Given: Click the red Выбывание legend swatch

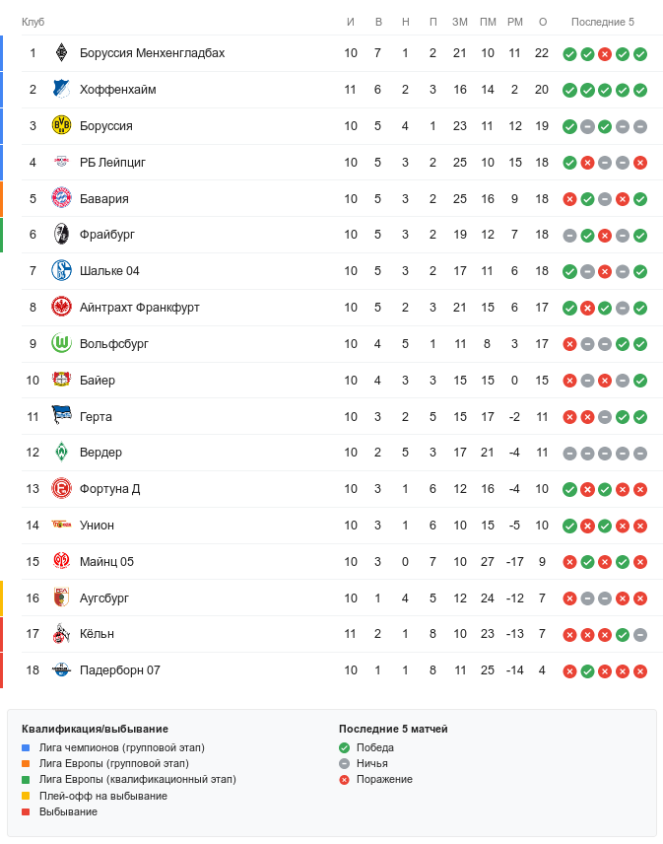Looking at the screenshot, I should coord(27,811).
